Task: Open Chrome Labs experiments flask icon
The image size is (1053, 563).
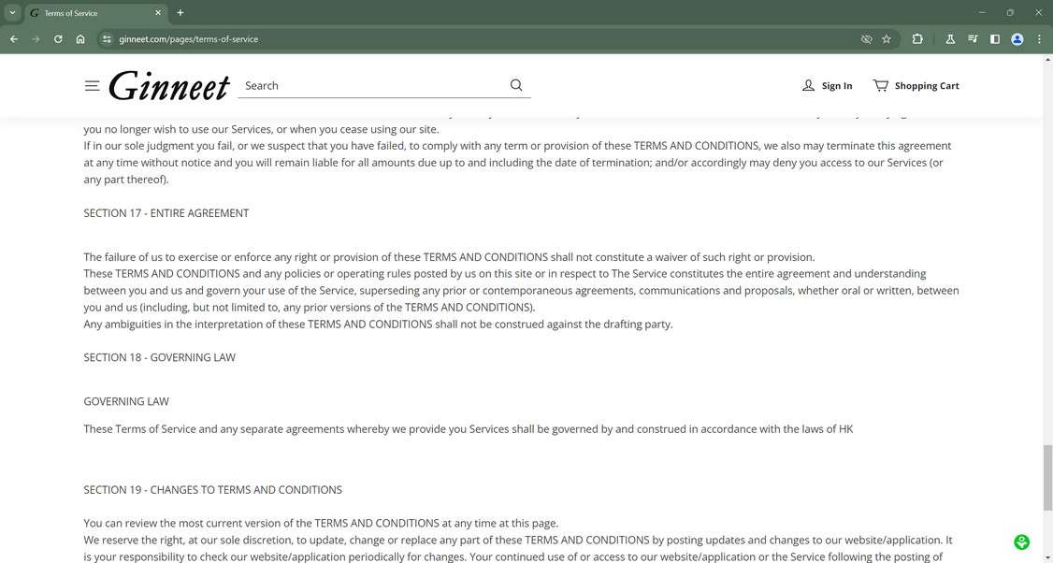Action: click(x=950, y=39)
